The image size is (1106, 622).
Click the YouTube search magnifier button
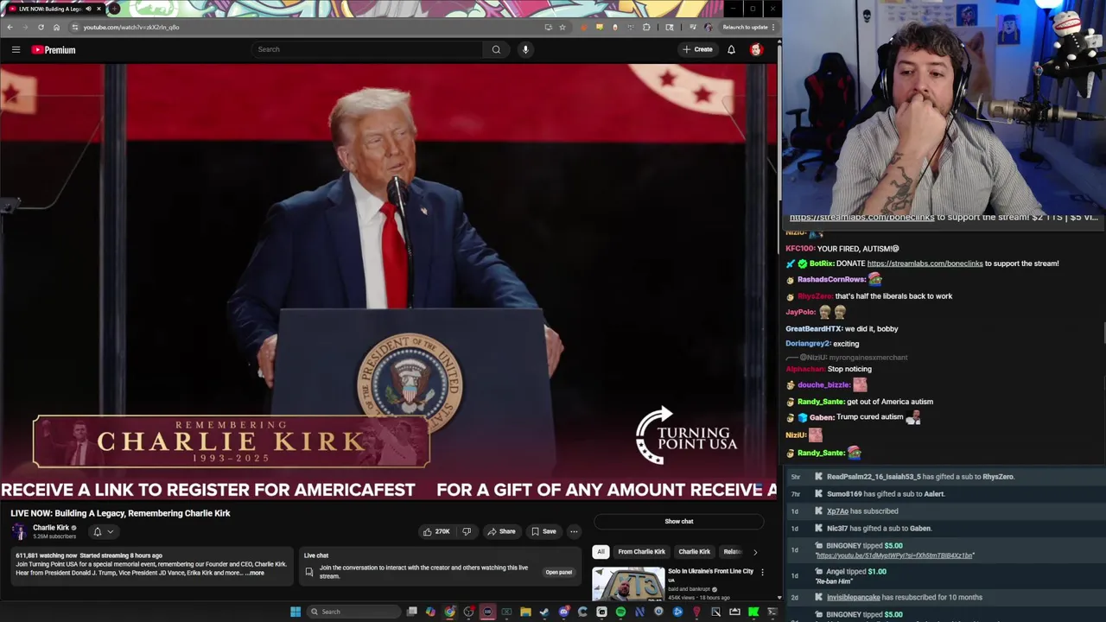point(496,49)
